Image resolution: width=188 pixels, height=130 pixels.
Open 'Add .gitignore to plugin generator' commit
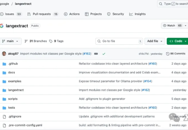click(x=102, y=99)
